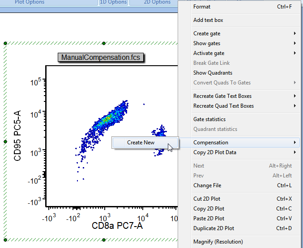
Task: Choose Add text box option
Action: click(x=208, y=20)
